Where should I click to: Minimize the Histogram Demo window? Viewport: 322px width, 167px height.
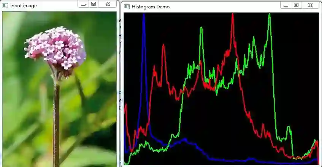click(x=286, y=5)
